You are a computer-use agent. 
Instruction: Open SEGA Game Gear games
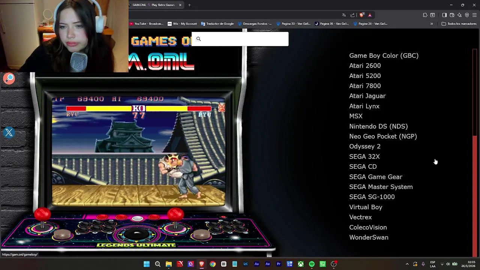[375, 177]
